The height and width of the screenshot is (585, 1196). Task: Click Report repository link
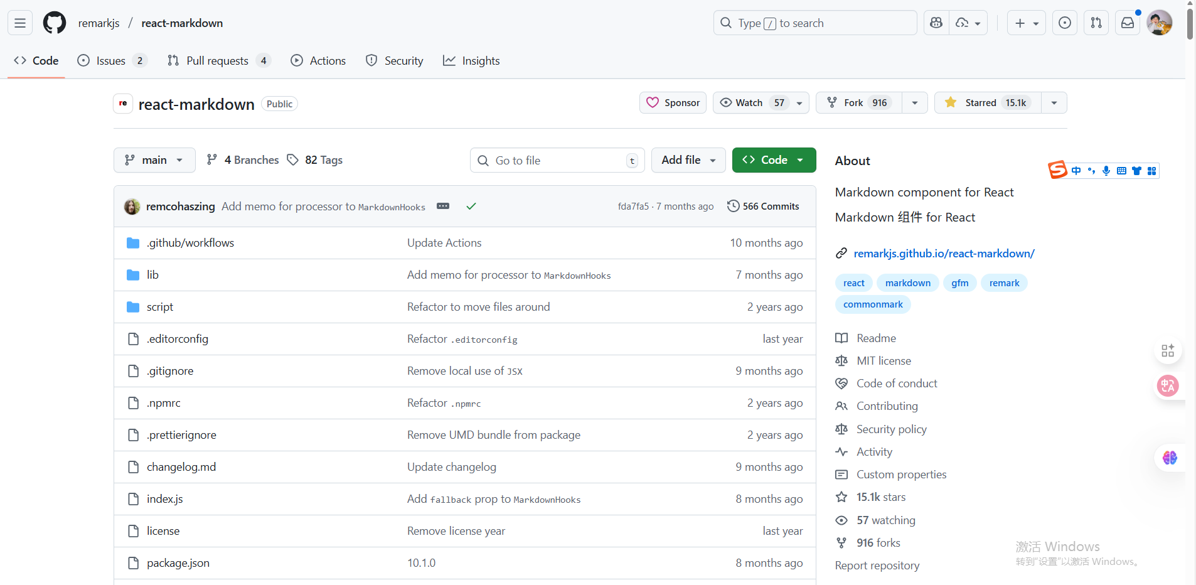pyautogui.click(x=877, y=566)
